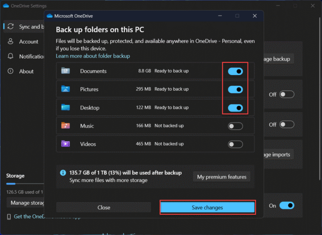Click the Close button in backup dialog
Screen dimensions: 322x235
[104, 207]
